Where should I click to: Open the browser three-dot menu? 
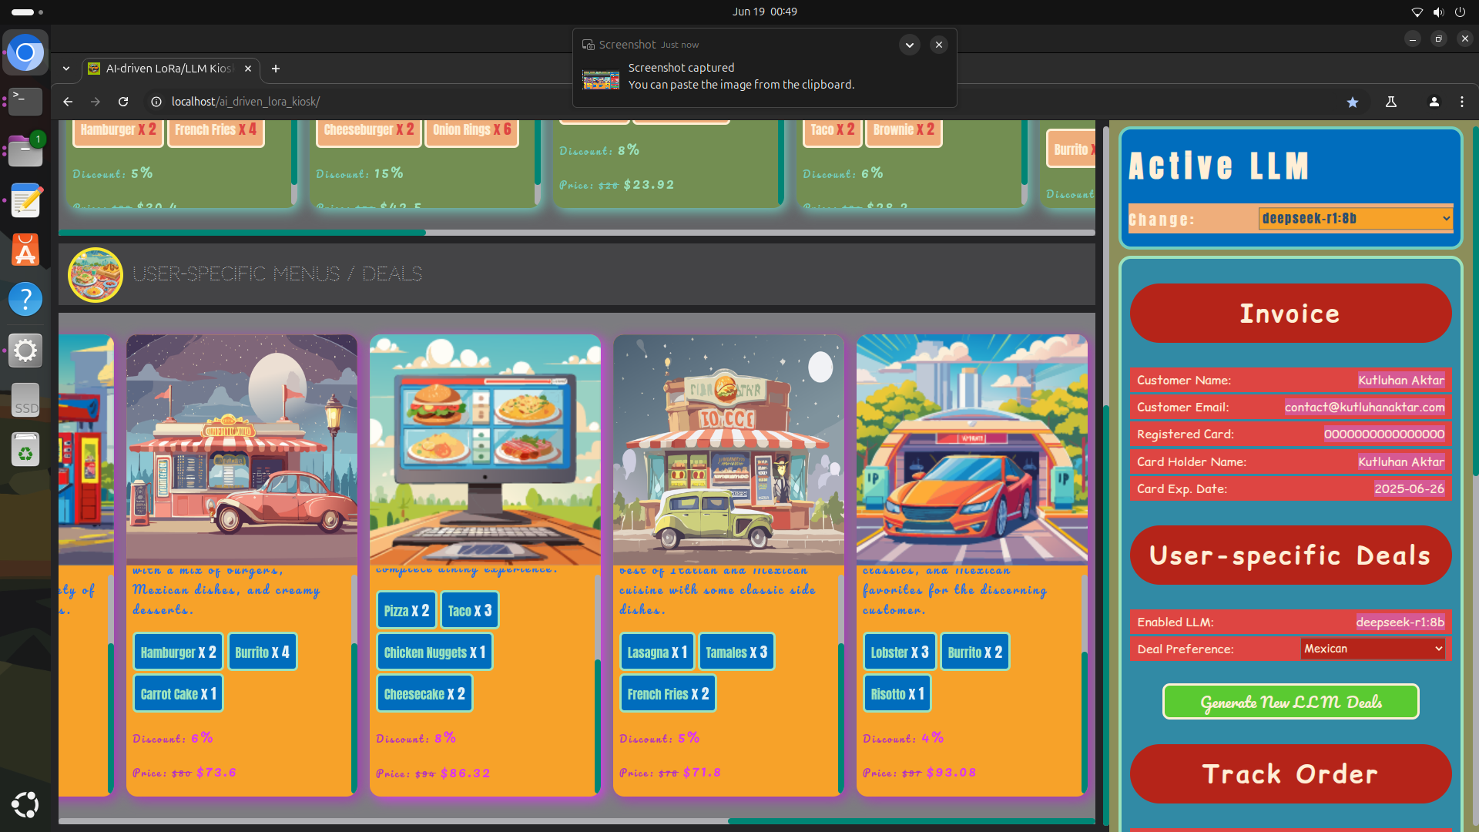[1462, 102]
